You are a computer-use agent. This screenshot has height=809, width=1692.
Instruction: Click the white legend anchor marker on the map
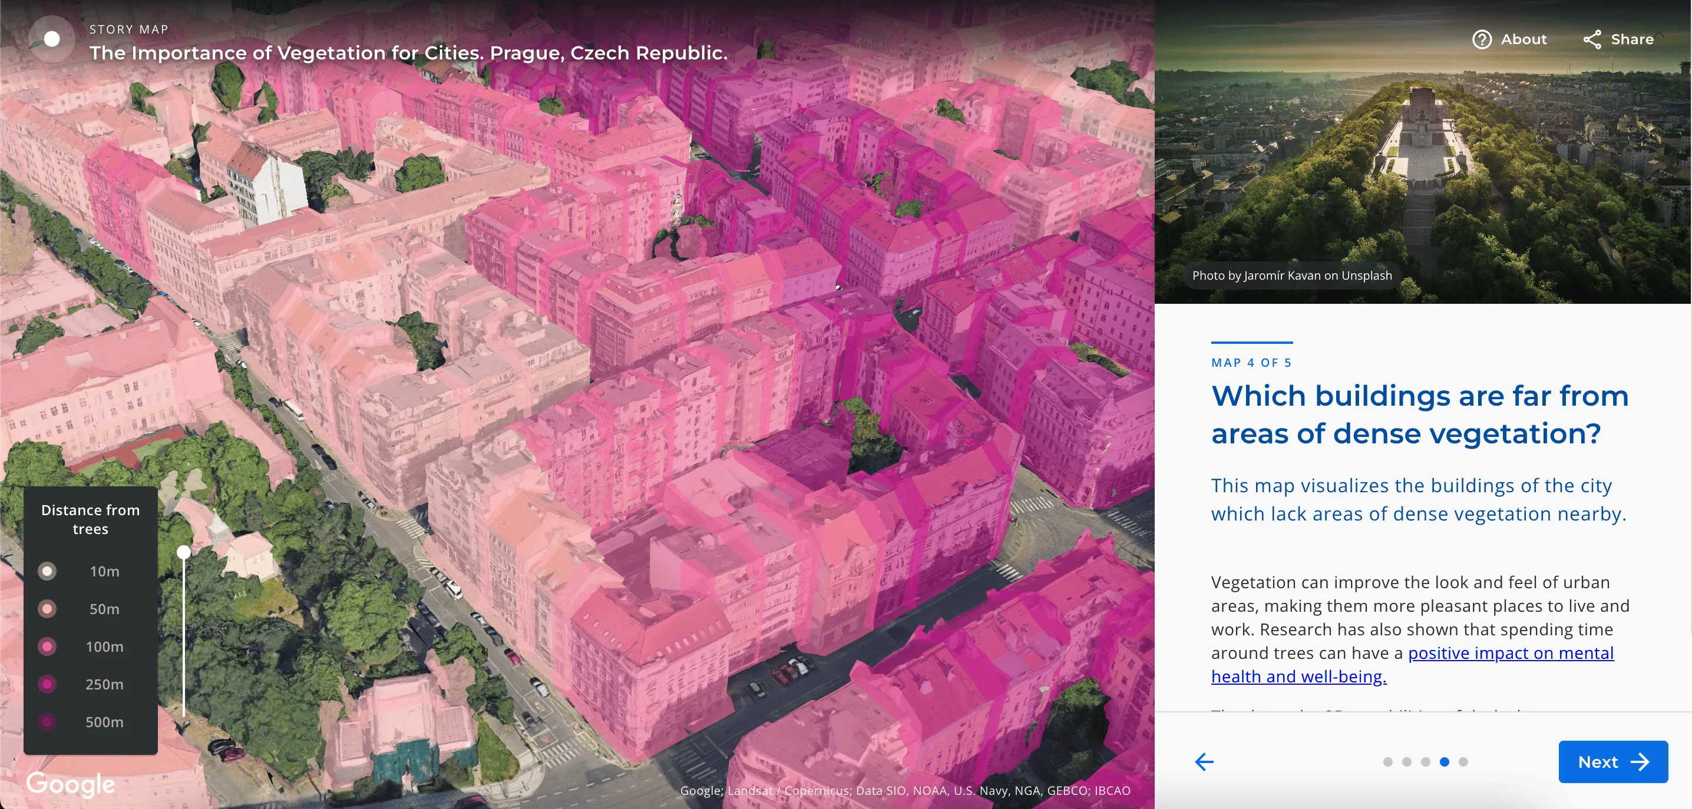point(184,552)
